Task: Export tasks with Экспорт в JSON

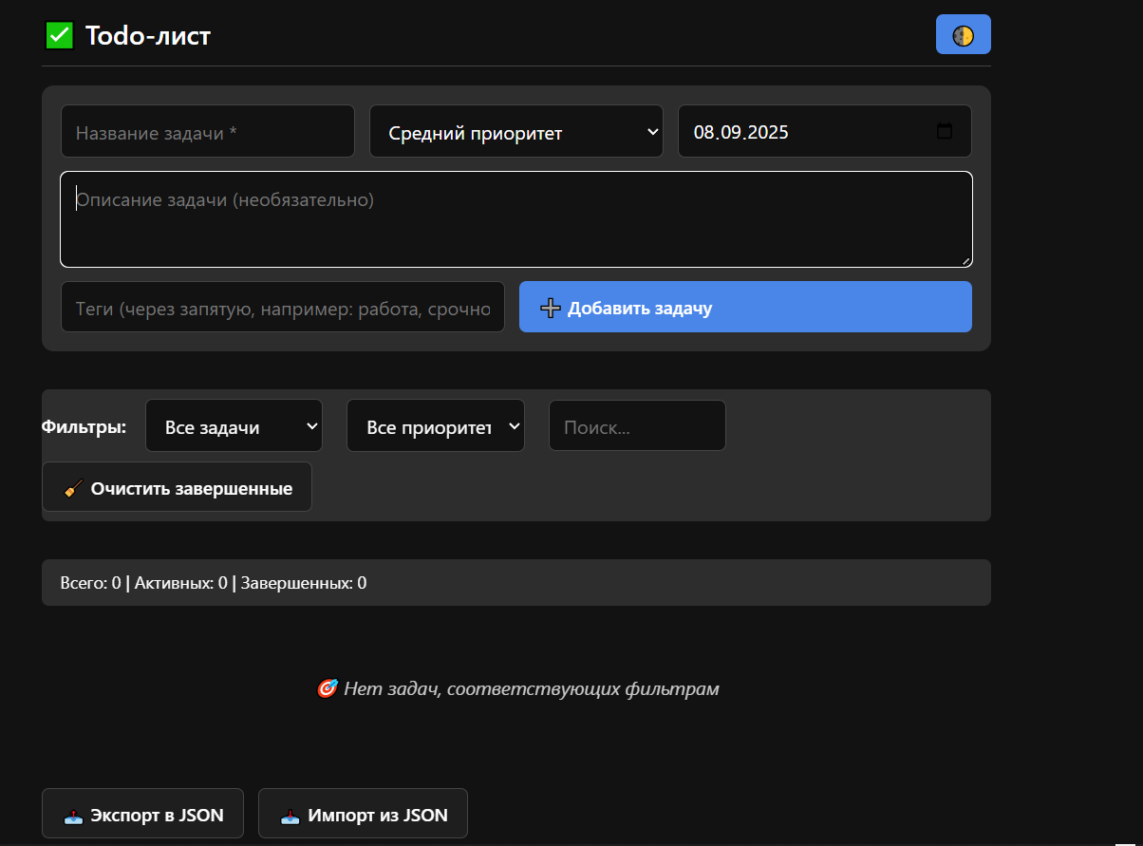Action: pyautogui.click(x=142, y=814)
